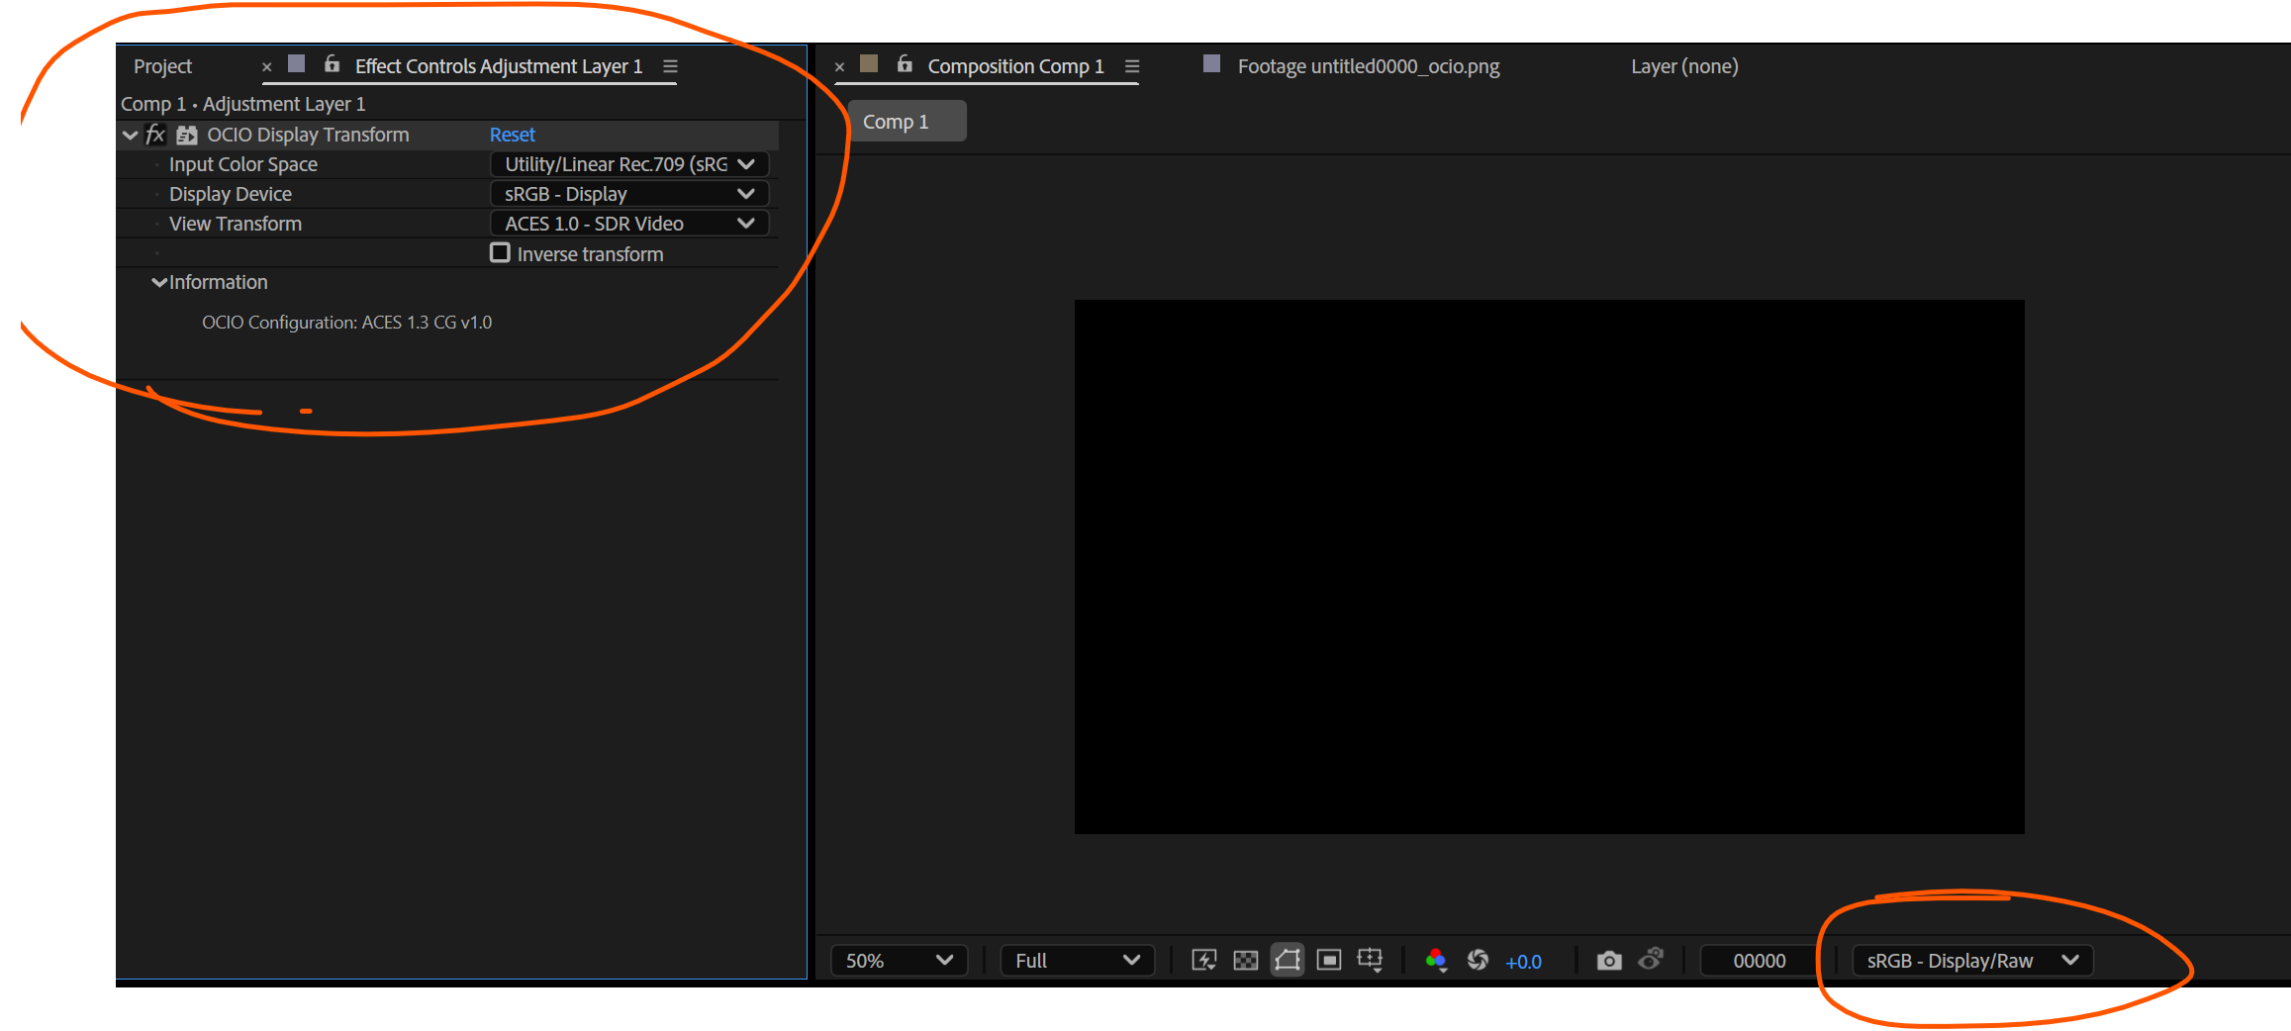This screenshot has height=1031, width=2291.
Task: Select the Region of Interest tool
Action: [1287, 960]
